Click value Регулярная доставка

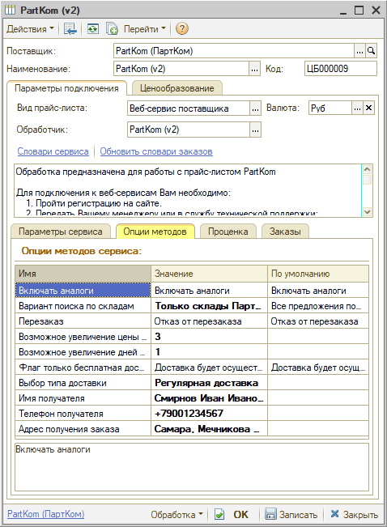coord(209,383)
